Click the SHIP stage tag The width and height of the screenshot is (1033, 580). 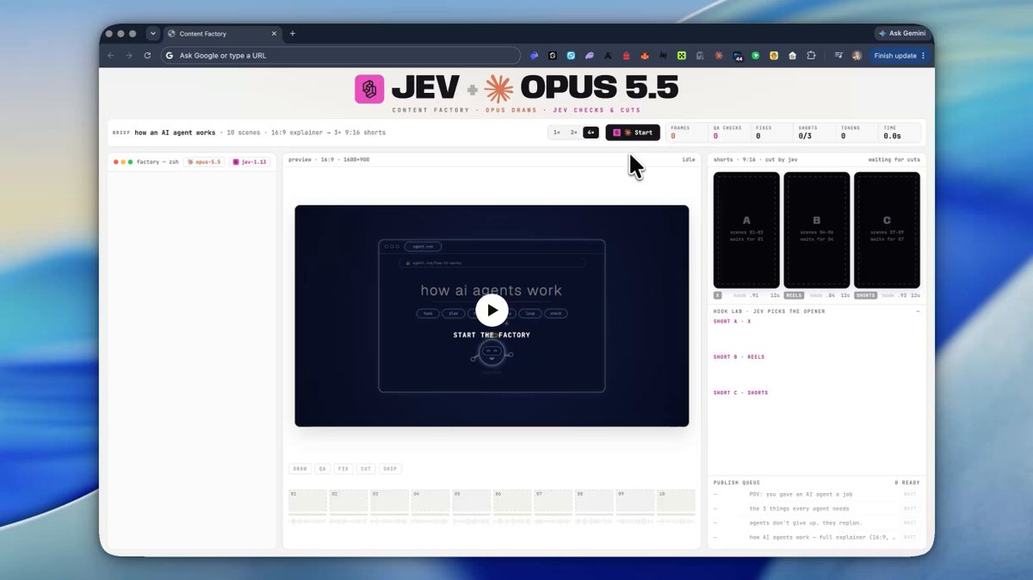click(x=390, y=469)
